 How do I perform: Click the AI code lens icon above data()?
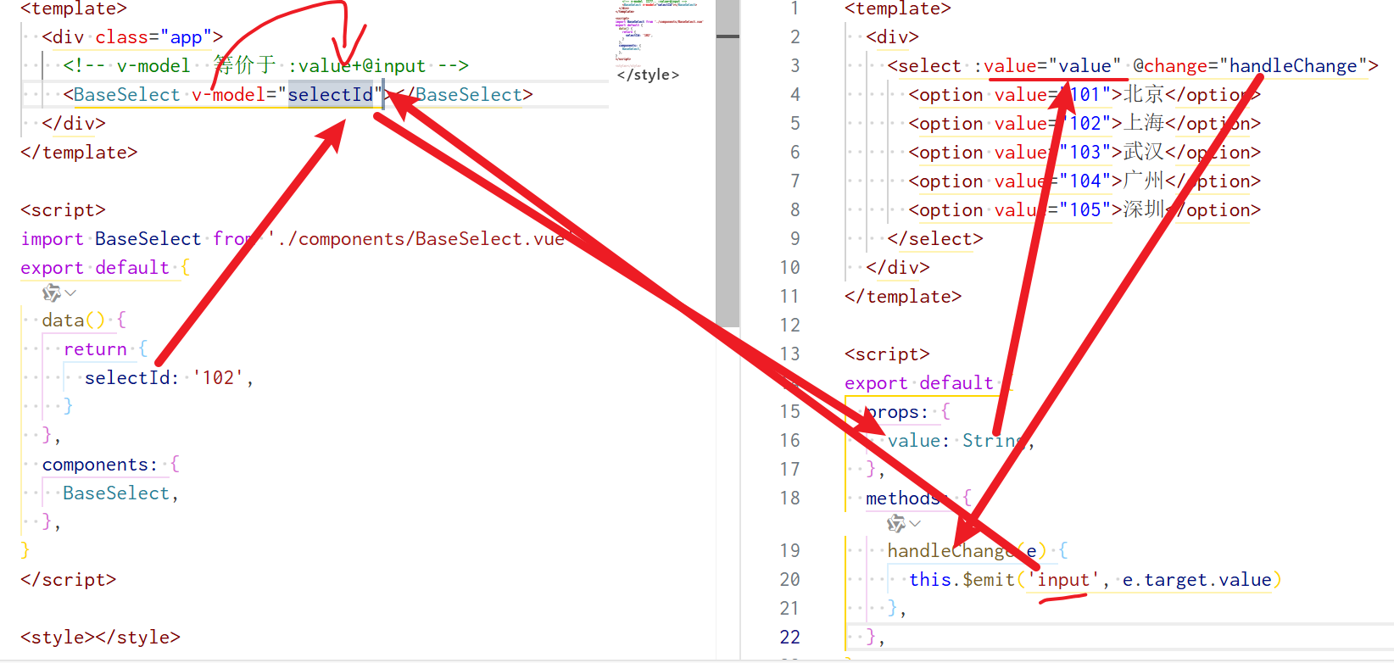point(52,293)
